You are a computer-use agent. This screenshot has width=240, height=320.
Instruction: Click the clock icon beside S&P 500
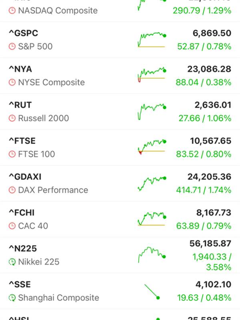point(12,46)
